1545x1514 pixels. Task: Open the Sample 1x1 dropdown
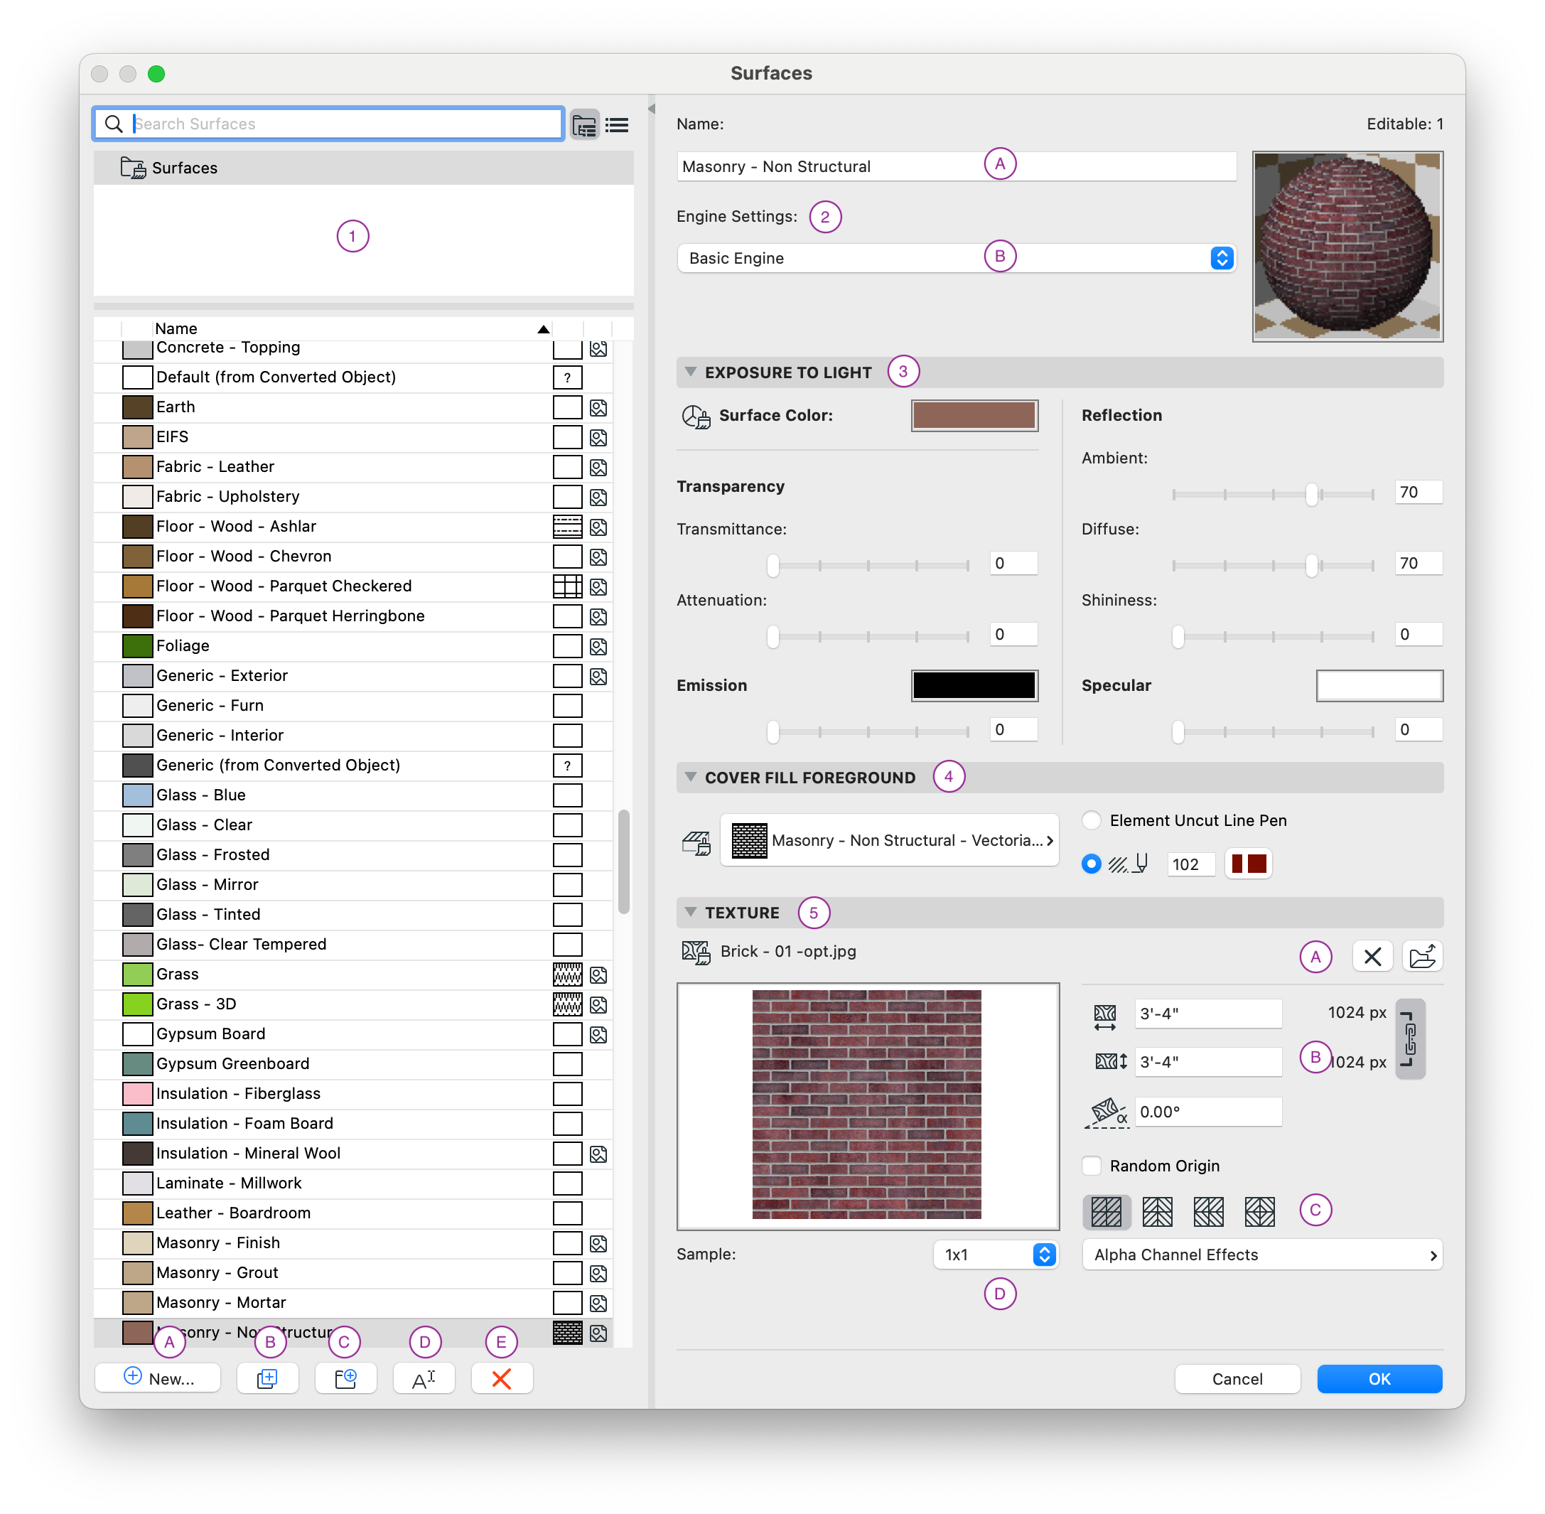996,1255
